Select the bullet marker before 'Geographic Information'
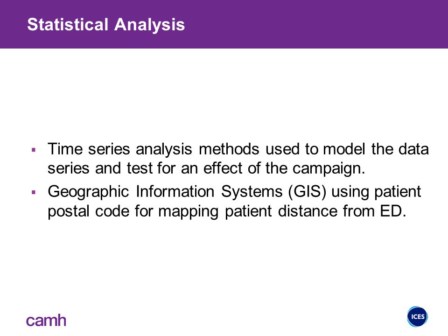This screenshot has height=336, width=448. [x=34, y=192]
